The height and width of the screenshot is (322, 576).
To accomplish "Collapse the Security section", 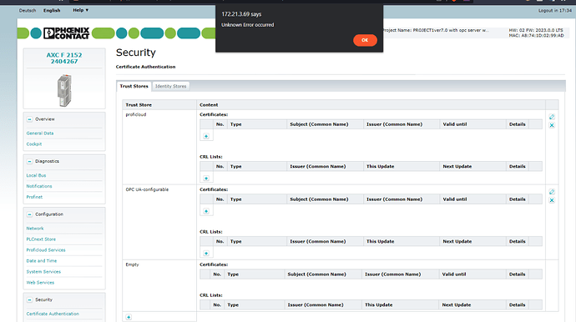I will [29, 300].
